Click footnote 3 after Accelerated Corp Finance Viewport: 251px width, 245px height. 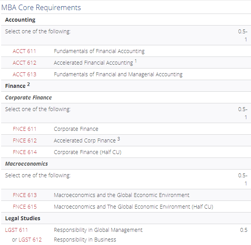coord(119,139)
